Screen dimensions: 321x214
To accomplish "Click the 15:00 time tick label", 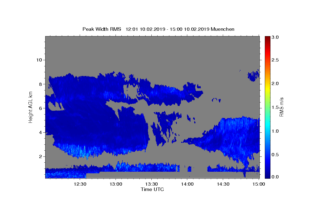I will (x=259, y=184).
